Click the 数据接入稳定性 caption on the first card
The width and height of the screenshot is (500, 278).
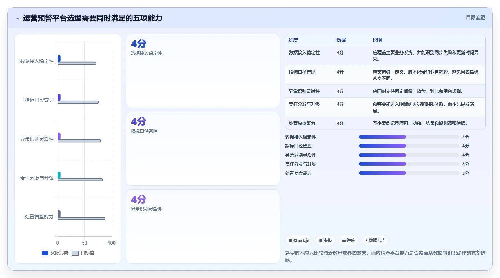(146, 53)
